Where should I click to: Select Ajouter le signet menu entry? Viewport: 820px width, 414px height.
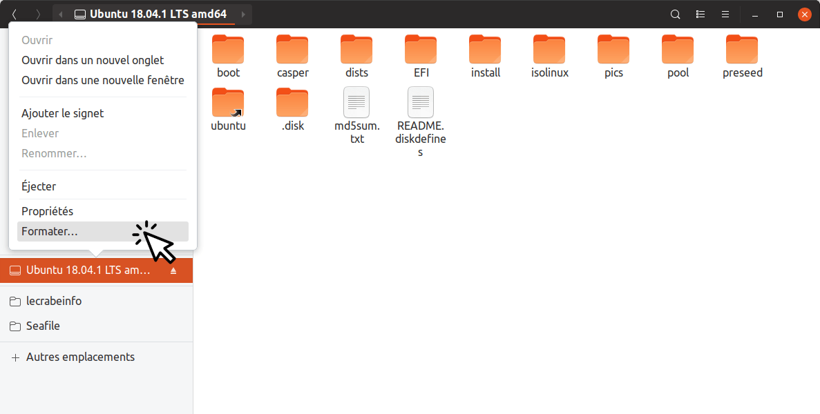coord(103,113)
